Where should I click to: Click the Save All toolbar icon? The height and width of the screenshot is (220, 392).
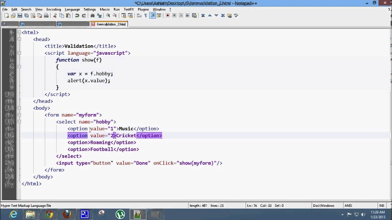click(x=26, y=16)
